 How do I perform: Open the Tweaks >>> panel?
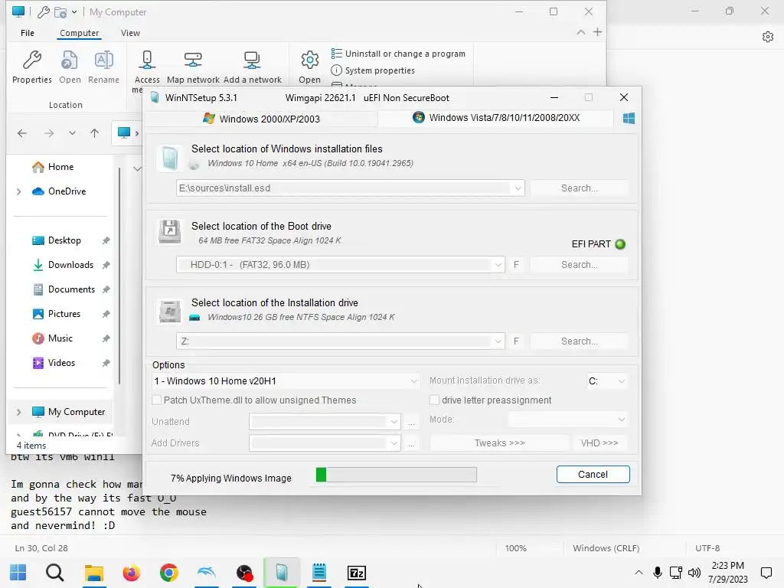pyautogui.click(x=499, y=443)
